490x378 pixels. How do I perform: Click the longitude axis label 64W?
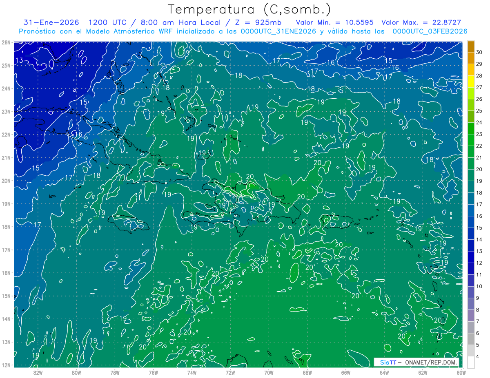coord(384,372)
